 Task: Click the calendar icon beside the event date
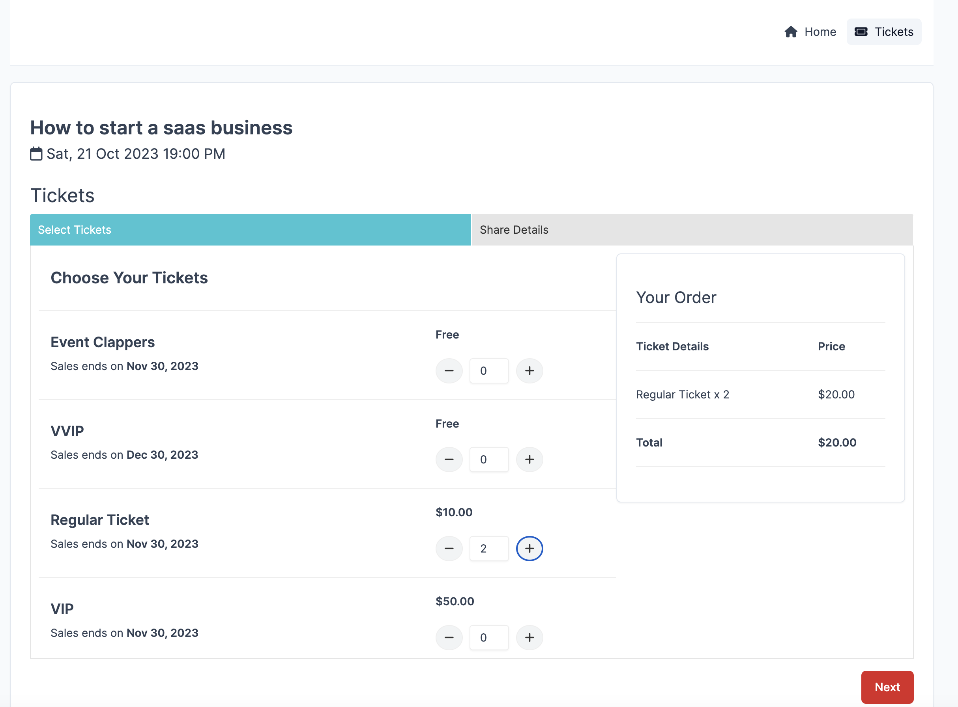coord(36,153)
